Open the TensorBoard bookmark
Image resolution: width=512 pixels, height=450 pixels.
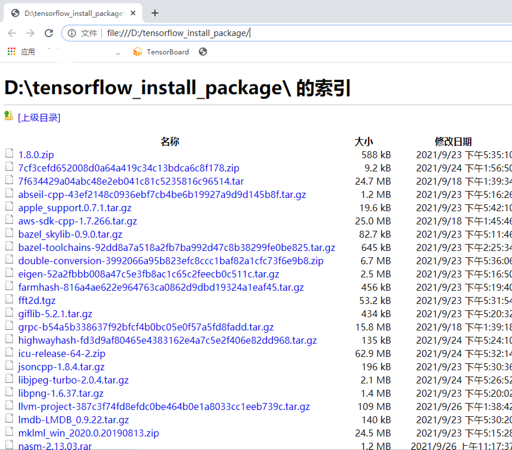[x=161, y=52]
